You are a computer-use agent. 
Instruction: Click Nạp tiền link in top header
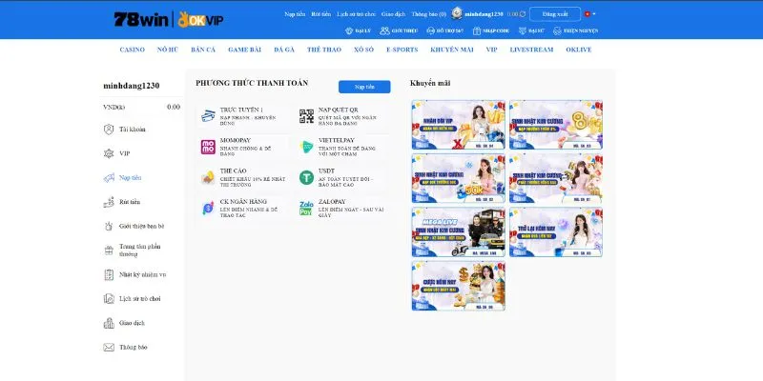[295, 14]
